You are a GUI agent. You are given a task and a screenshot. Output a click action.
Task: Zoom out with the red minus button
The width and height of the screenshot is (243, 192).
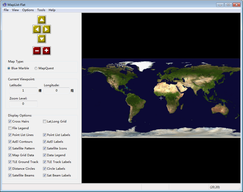pyautogui.click(x=36, y=51)
